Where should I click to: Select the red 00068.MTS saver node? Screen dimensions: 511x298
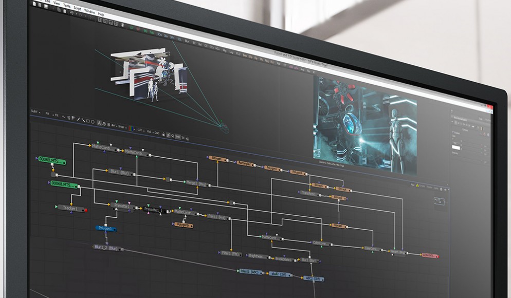pos(430,255)
